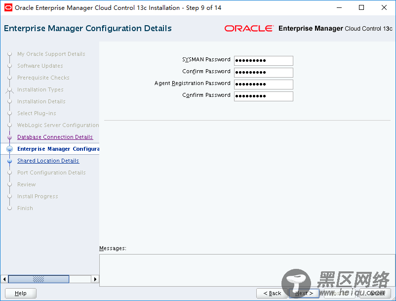
Task: Click the Confirm Password field for the agent registration password
Action: [x=263, y=96]
